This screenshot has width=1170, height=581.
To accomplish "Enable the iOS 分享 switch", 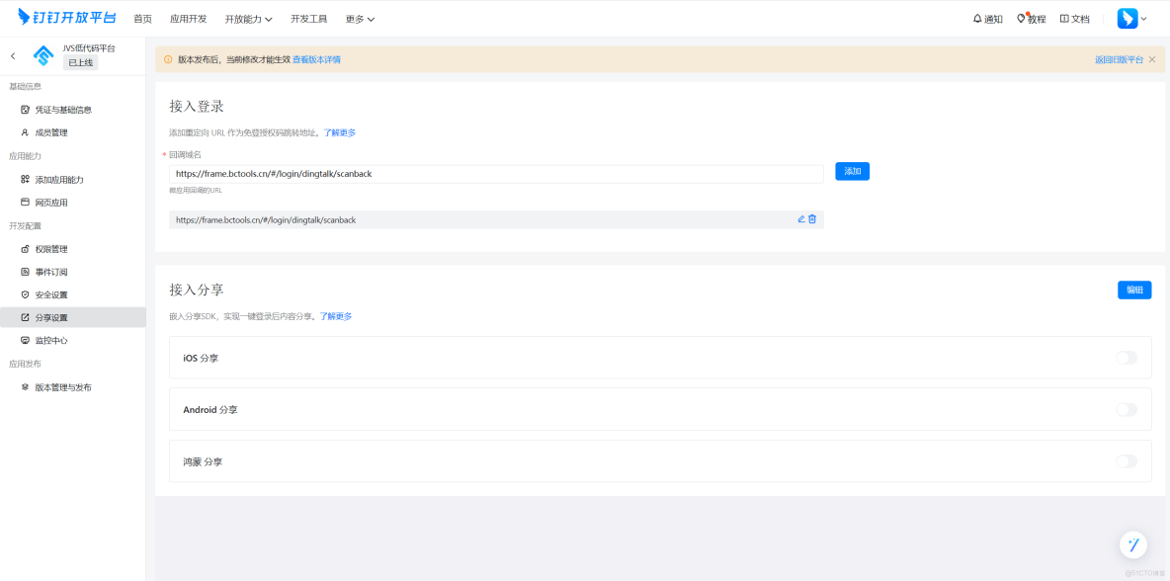I will (x=1127, y=358).
